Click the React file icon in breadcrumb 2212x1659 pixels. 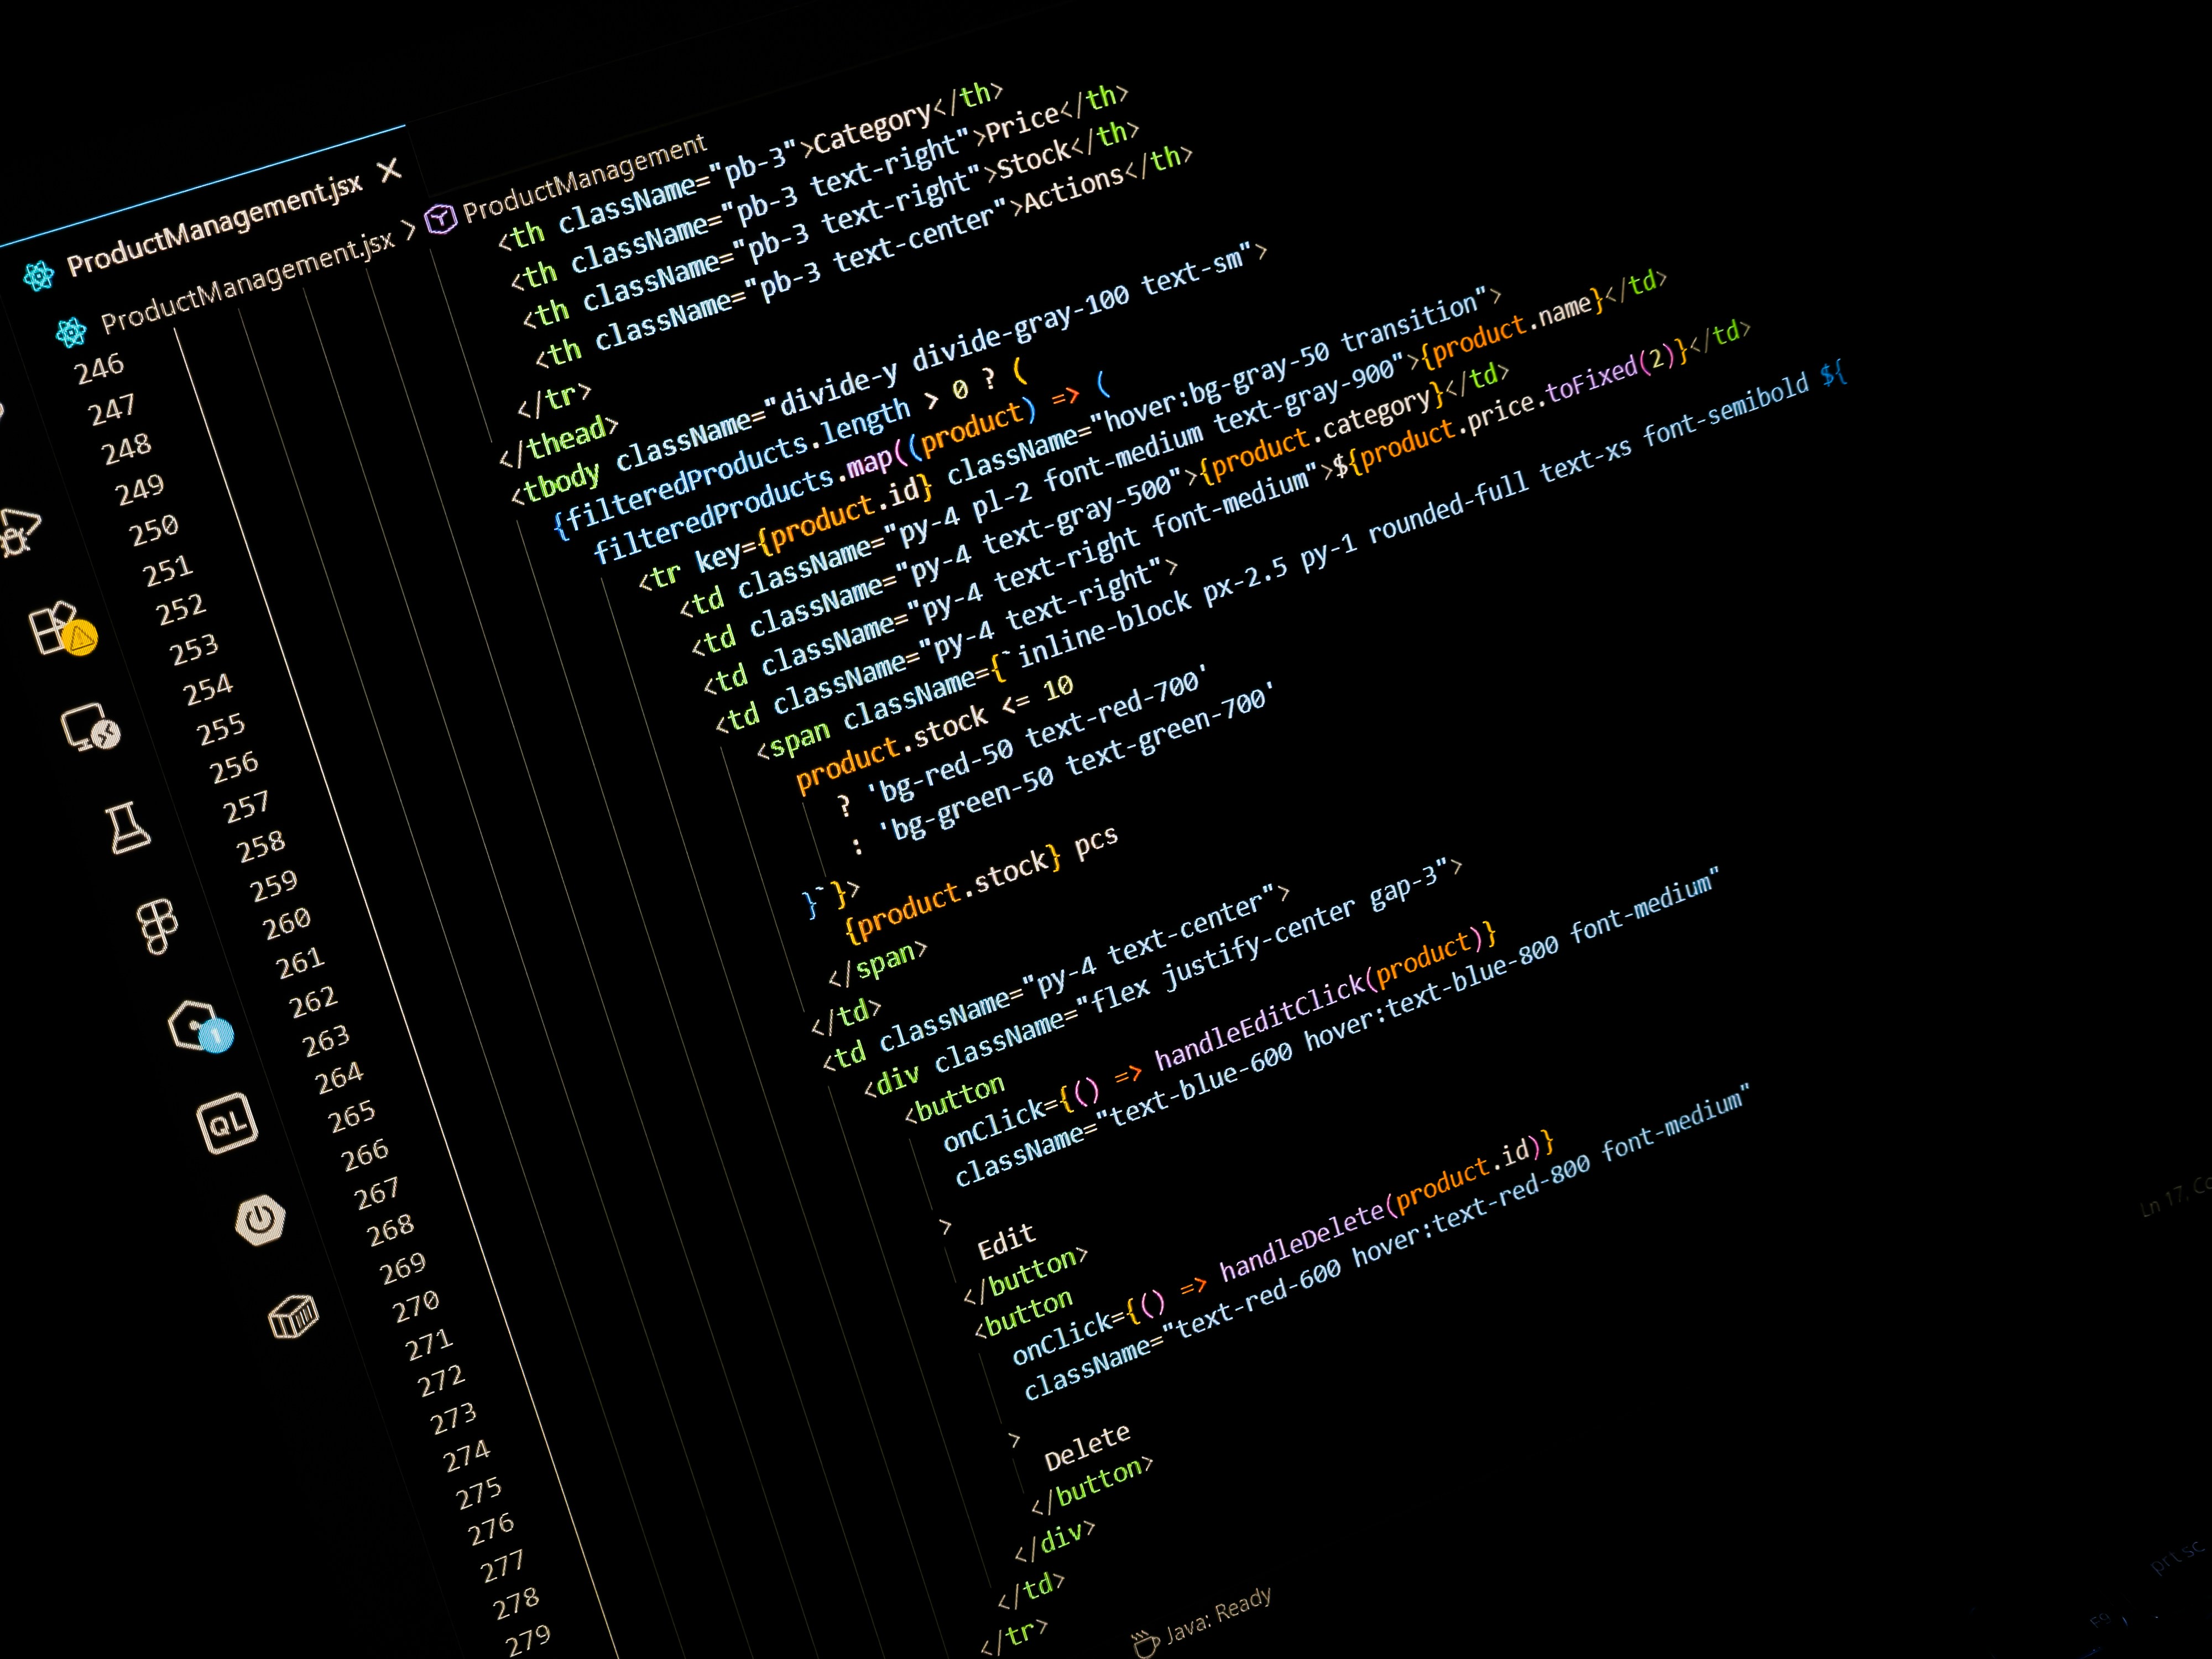(71, 332)
